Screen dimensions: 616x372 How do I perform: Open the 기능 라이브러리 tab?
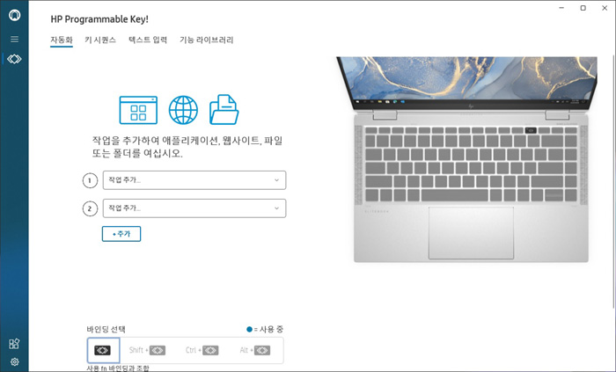point(207,40)
